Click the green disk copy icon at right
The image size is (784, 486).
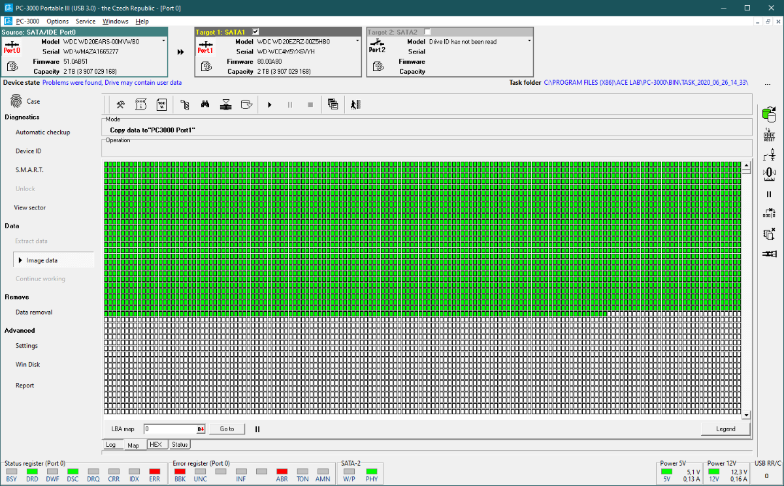(769, 115)
